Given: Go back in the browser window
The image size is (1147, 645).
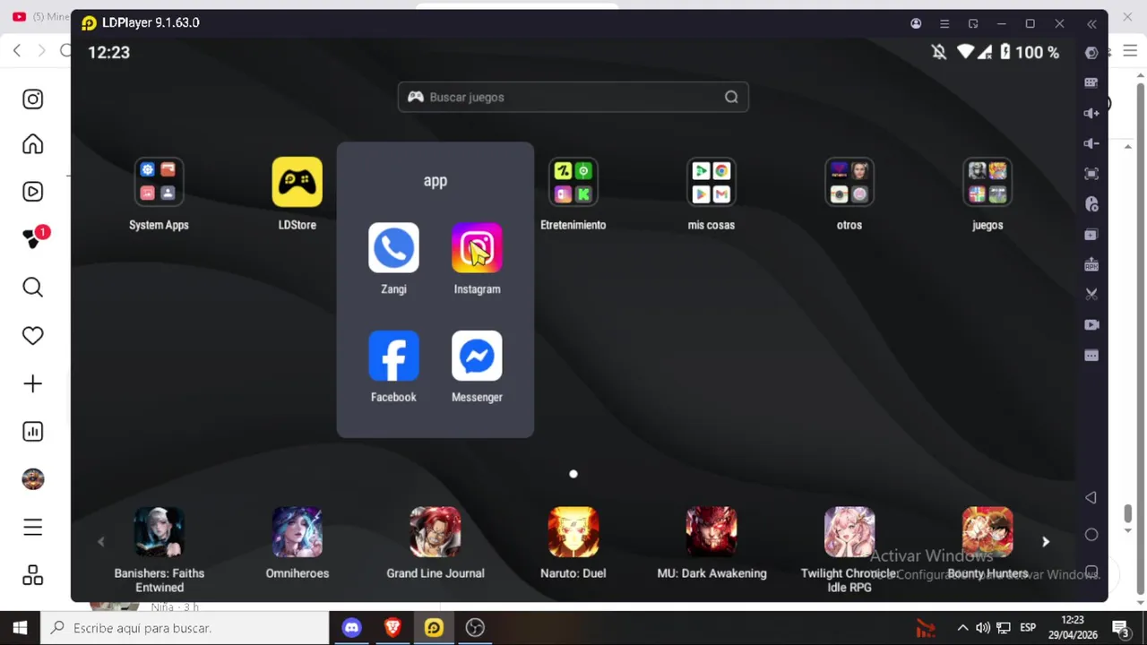Looking at the screenshot, I should click(x=16, y=50).
